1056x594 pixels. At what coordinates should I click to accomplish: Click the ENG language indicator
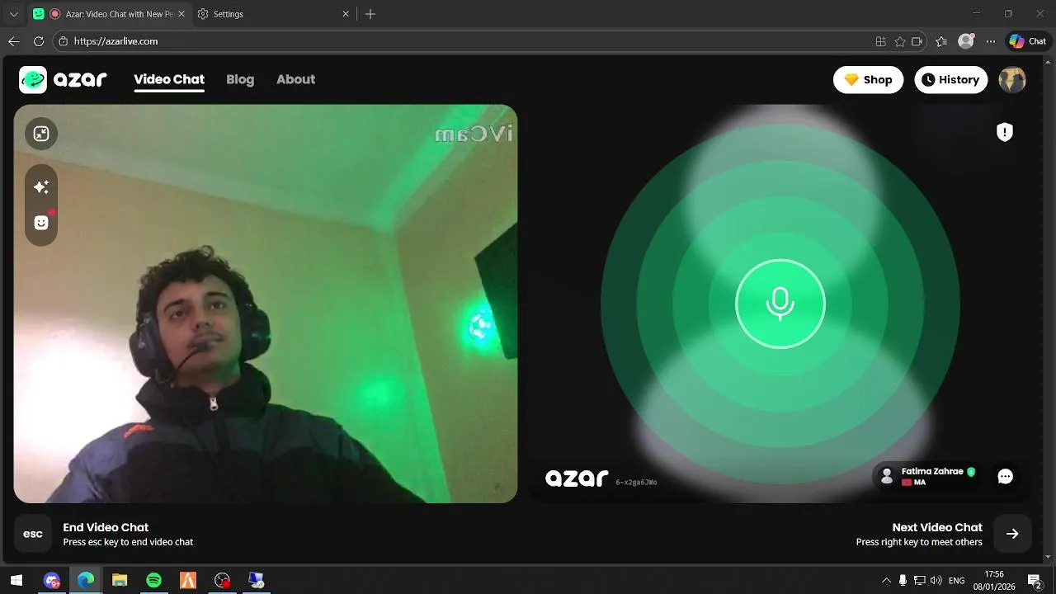(x=957, y=581)
